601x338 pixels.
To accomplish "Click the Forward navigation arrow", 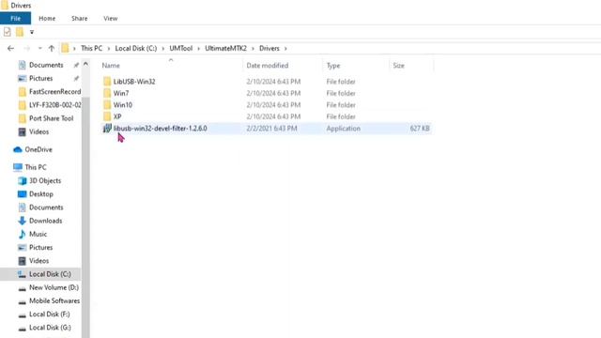I will [27, 48].
